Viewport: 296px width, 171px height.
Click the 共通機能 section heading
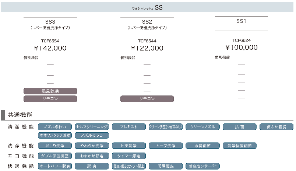[x=20, y=115]
